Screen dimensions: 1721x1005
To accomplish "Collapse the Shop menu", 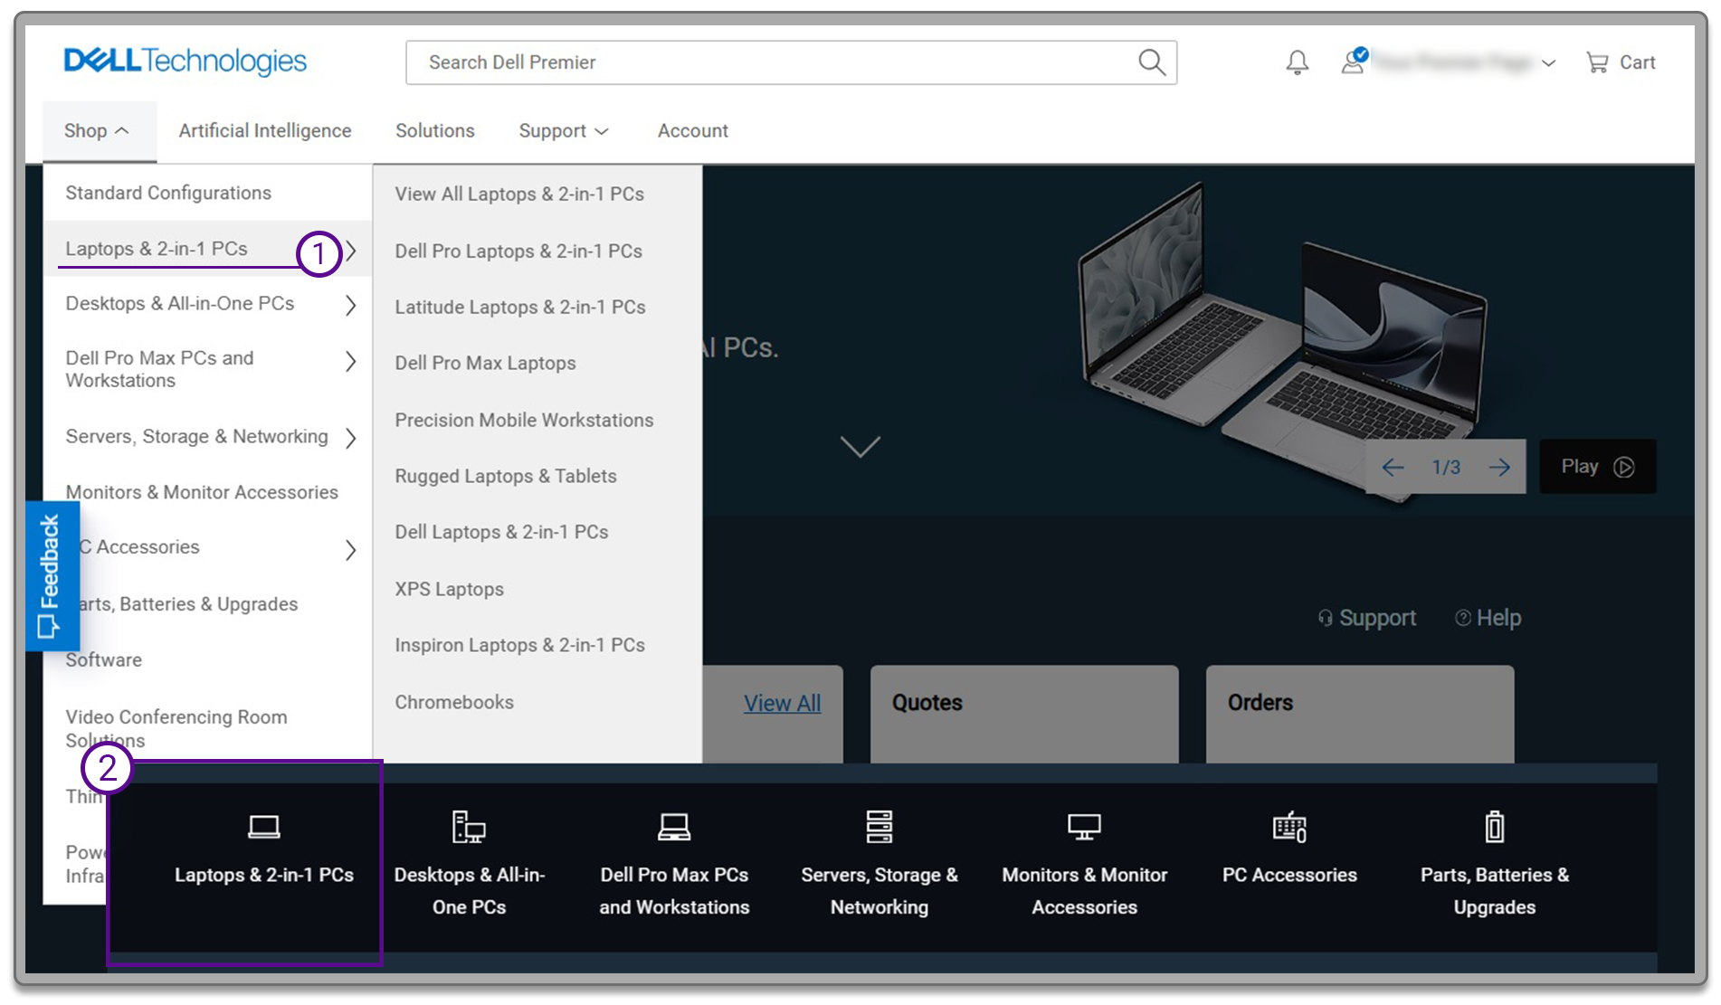I will pyautogui.click(x=99, y=131).
